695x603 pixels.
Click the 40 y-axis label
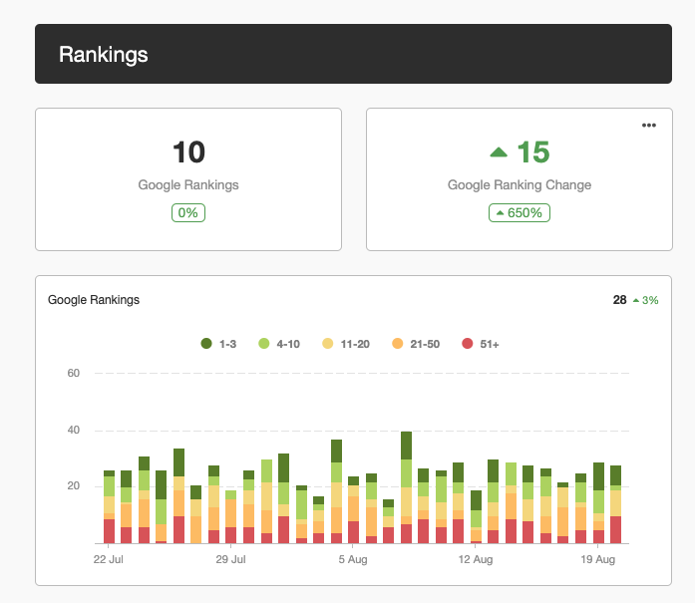[x=73, y=430]
